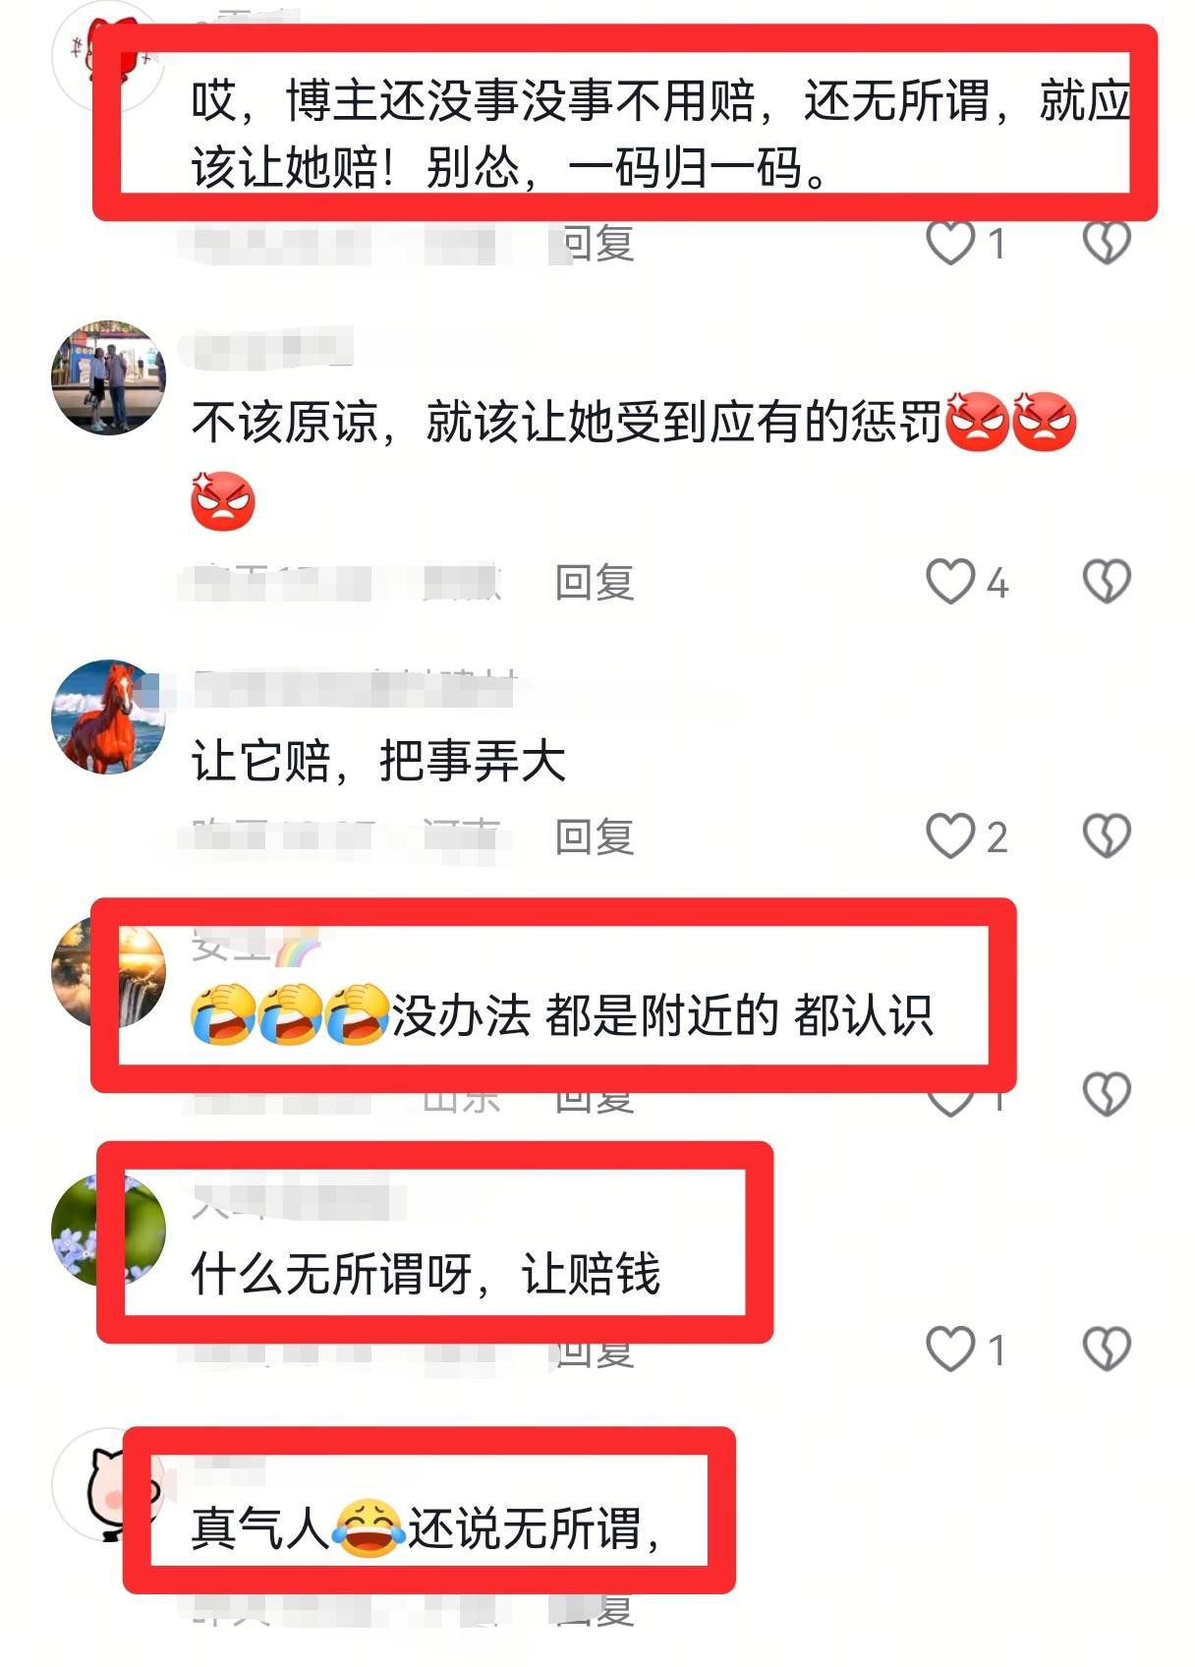Like the '什么无所谓呀，让赔钱' comment
Screen dimensions: 1195x1667
pyautogui.click(x=950, y=1349)
